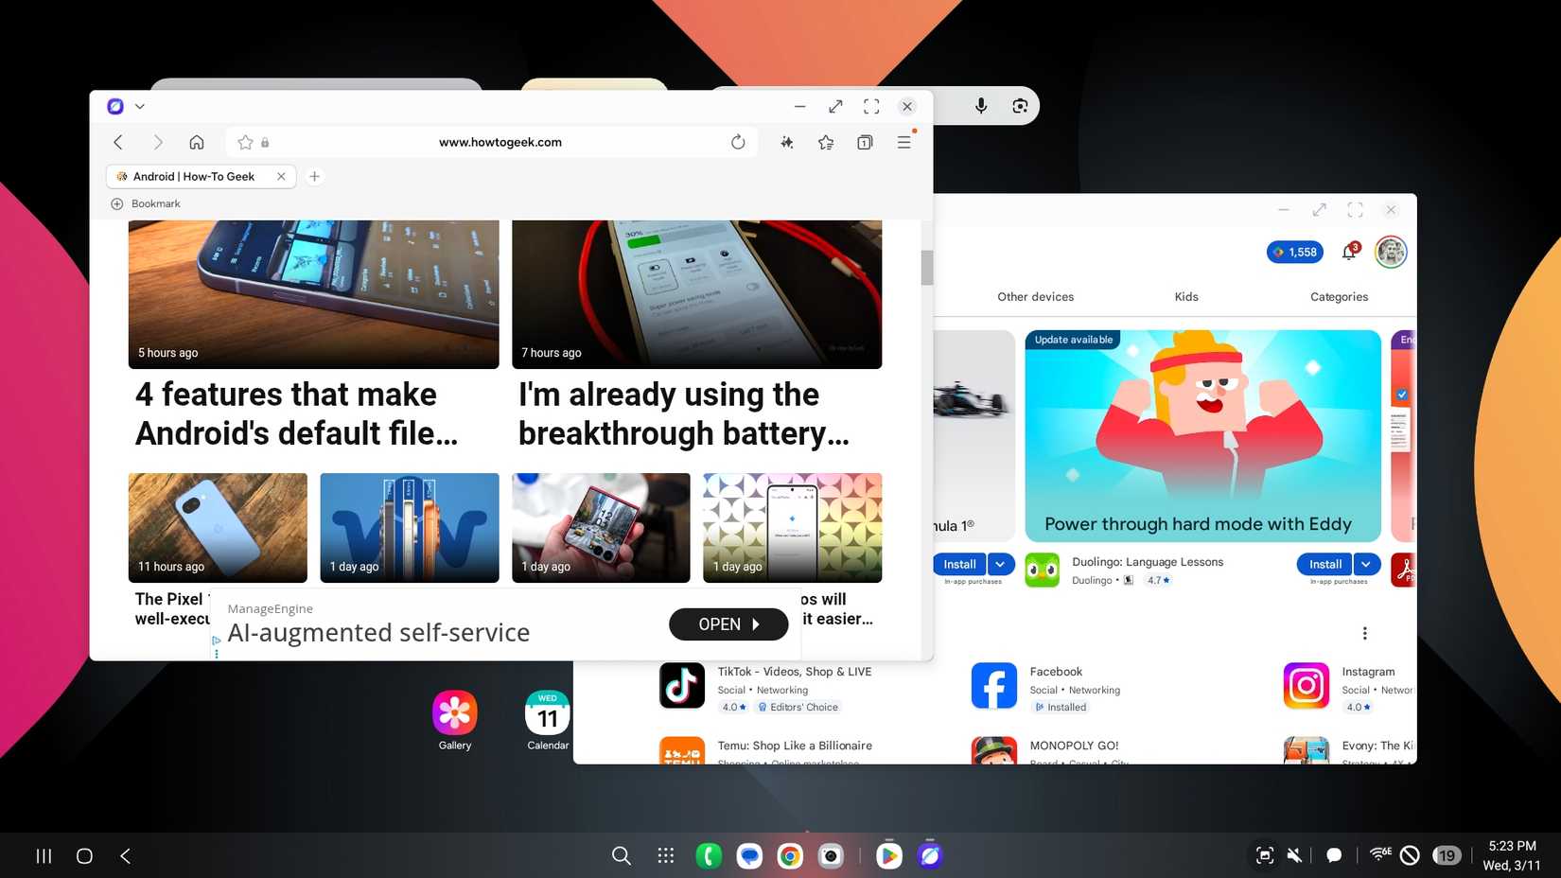Open the browser hamburger menu
Image resolution: width=1561 pixels, height=878 pixels.
point(904,142)
